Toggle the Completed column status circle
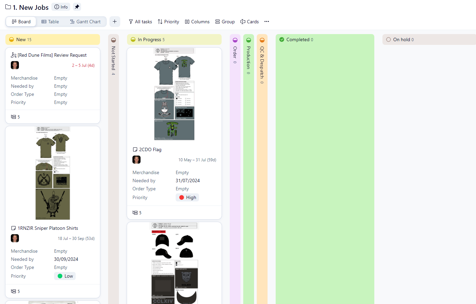The width and height of the screenshot is (476, 304). (282, 39)
